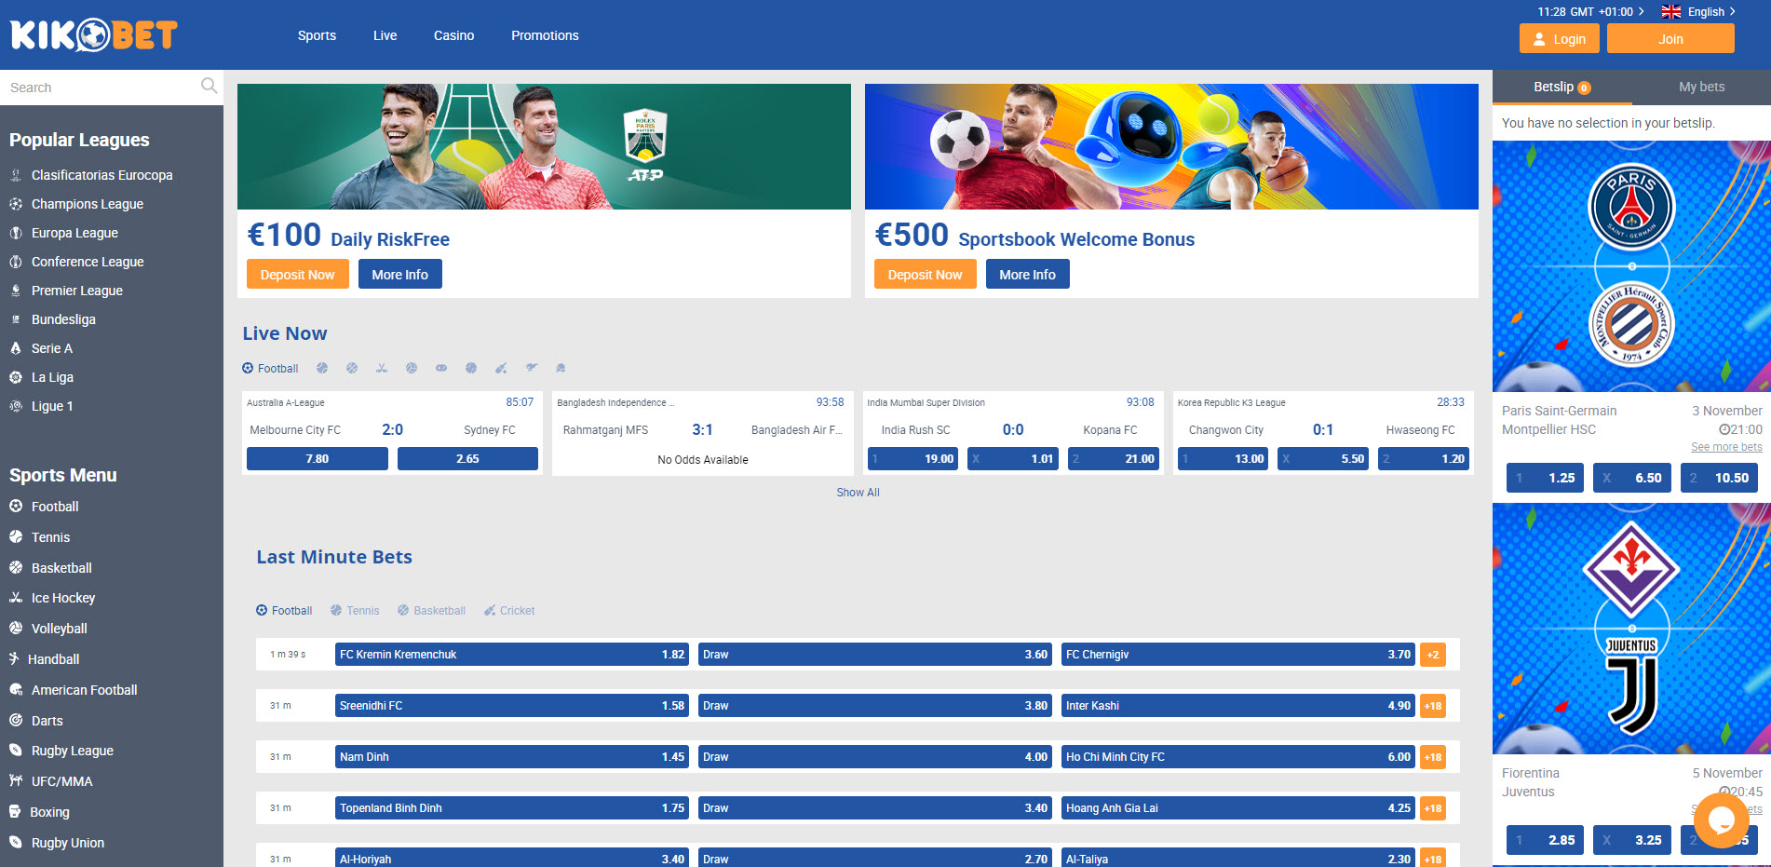This screenshot has height=867, width=1771.
Task: Click the Handball icon in Sports Menu
Action: pos(14,659)
